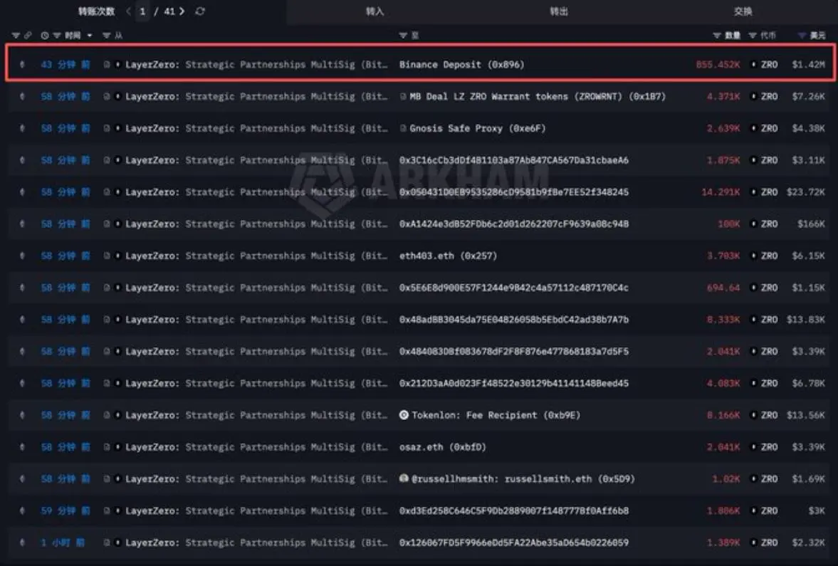The height and width of the screenshot is (566, 838).
Task: Open Binance Deposit (0x896) address
Action: pyautogui.click(x=462, y=65)
